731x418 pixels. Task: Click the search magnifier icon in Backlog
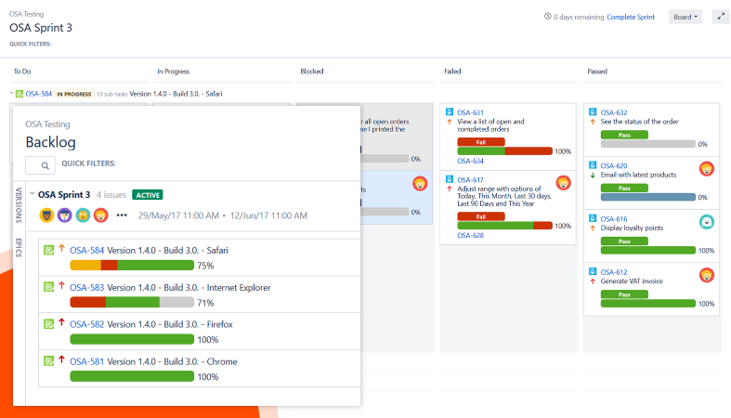[x=41, y=165]
